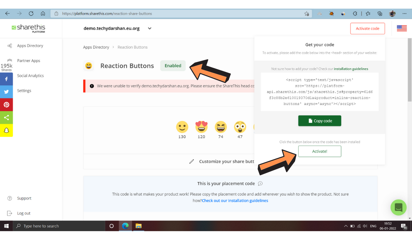The height and width of the screenshot is (240, 412).
Task: Click the laughing emoji with 74 count
Action: pyautogui.click(x=221, y=127)
